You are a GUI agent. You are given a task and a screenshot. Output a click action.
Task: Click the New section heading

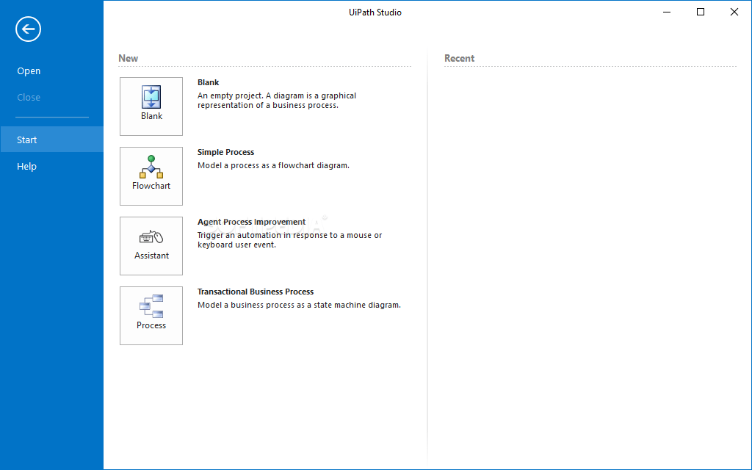pyautogui.click(x=128, y=58)
